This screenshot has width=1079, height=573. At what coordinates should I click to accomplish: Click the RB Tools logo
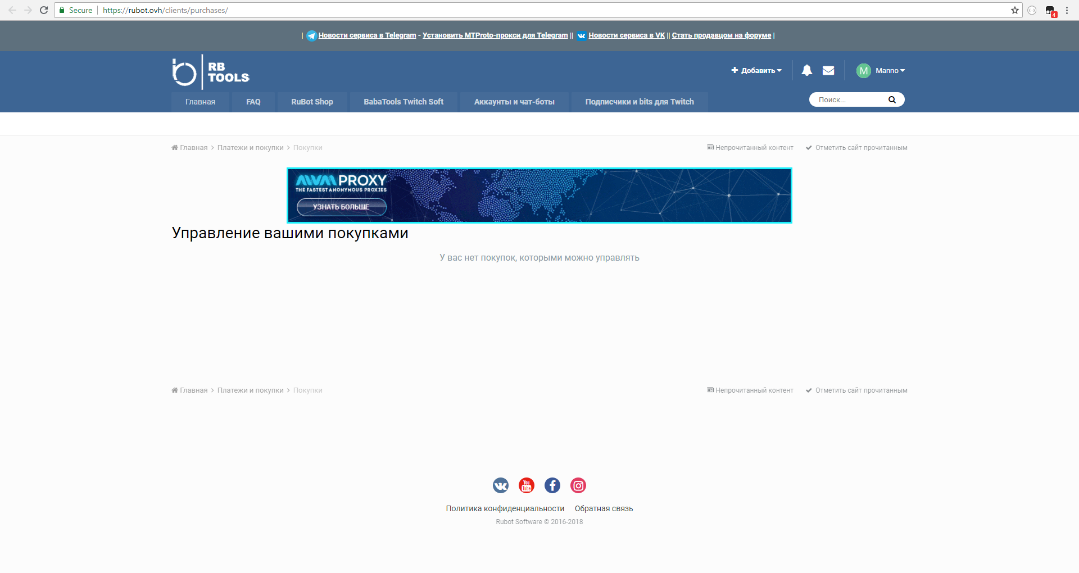tap(211, 72)
